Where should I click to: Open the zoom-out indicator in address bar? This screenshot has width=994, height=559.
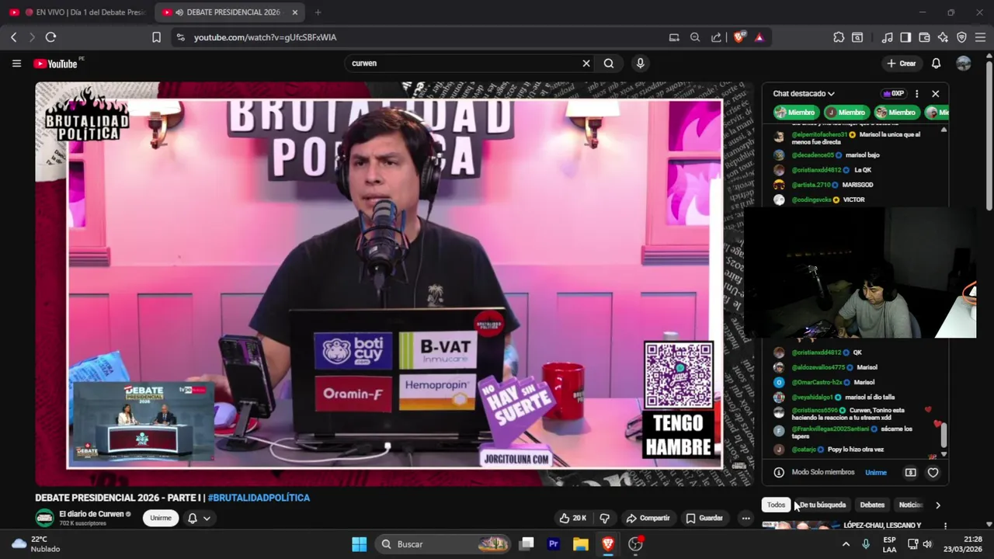click(x=695, y=37)
